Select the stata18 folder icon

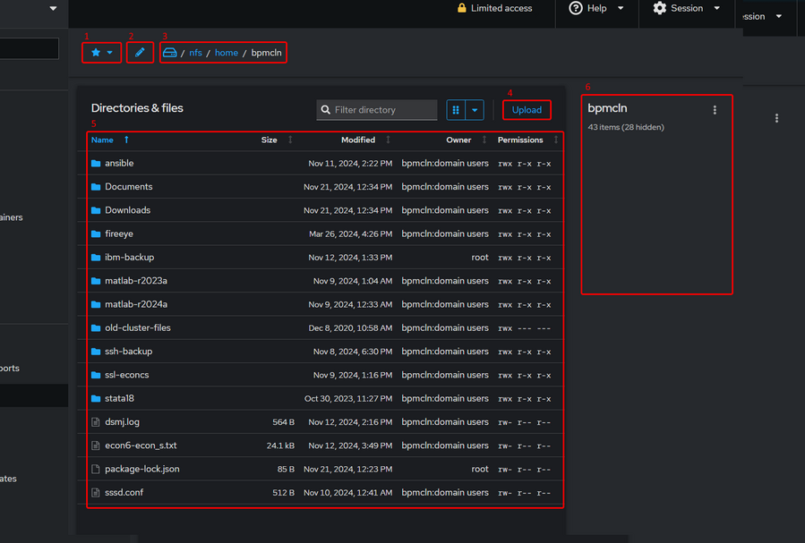click(96, 399)
